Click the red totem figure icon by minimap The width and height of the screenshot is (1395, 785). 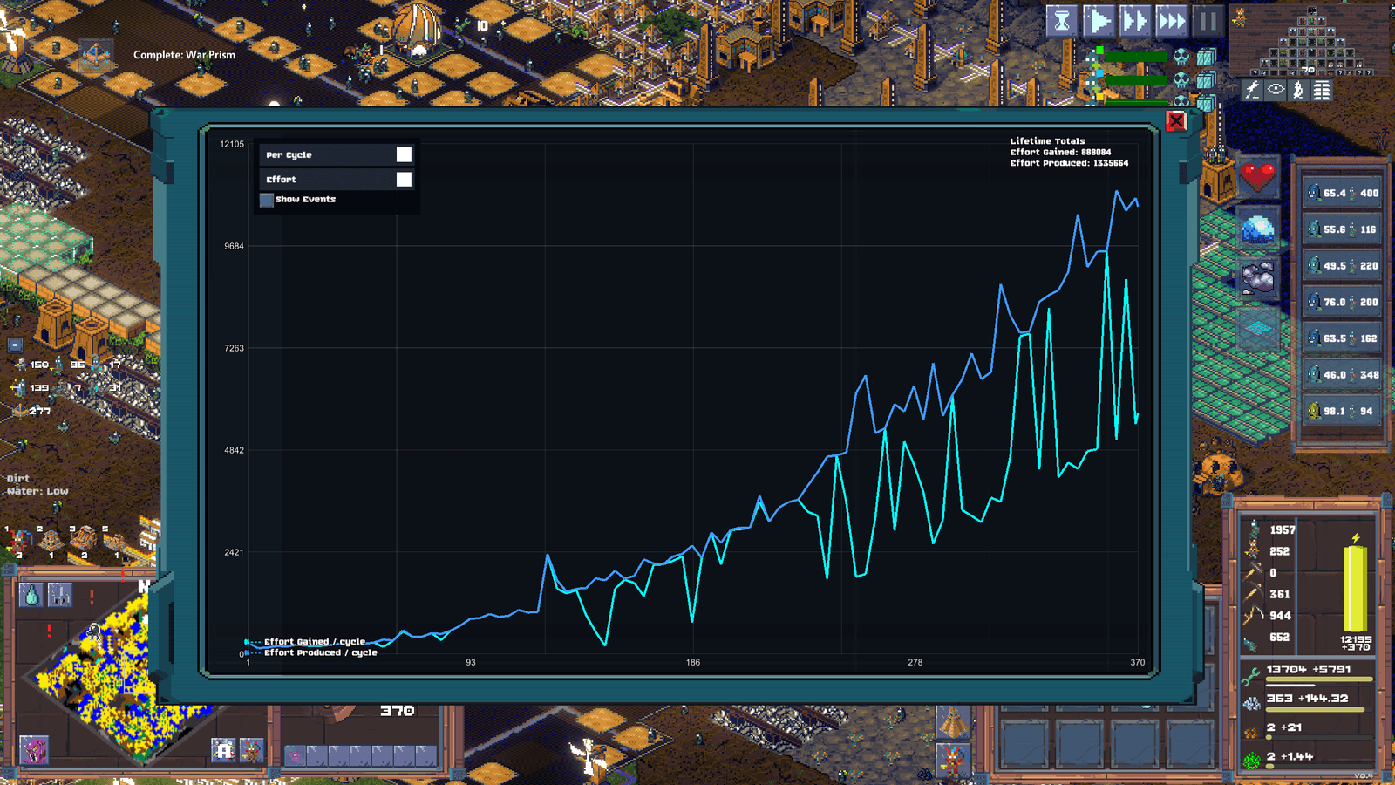tap(251, 750)
